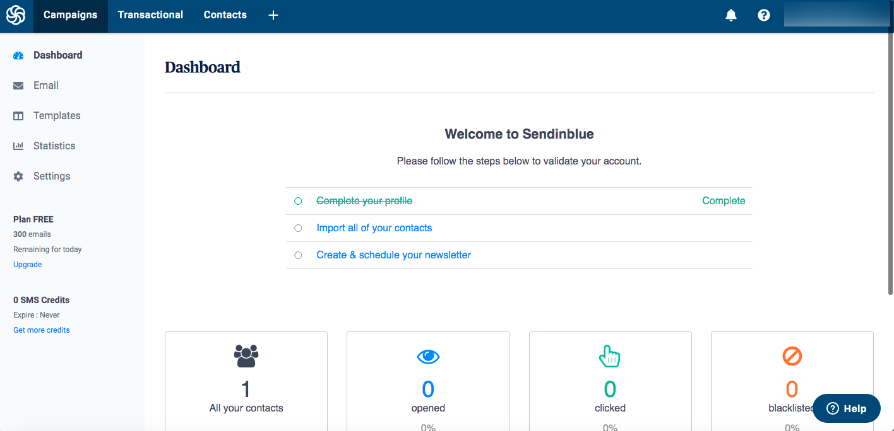Click the 300 emails text
Screen dimensions: 894x431
(32, 234)
